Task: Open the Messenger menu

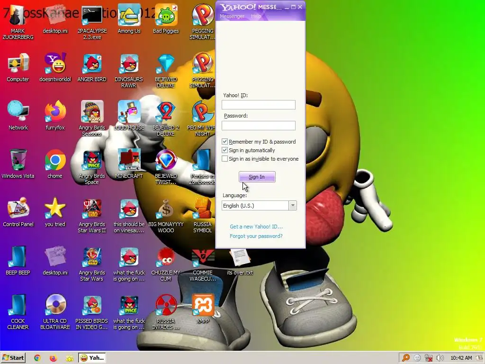Action: [x=232, y=16]
